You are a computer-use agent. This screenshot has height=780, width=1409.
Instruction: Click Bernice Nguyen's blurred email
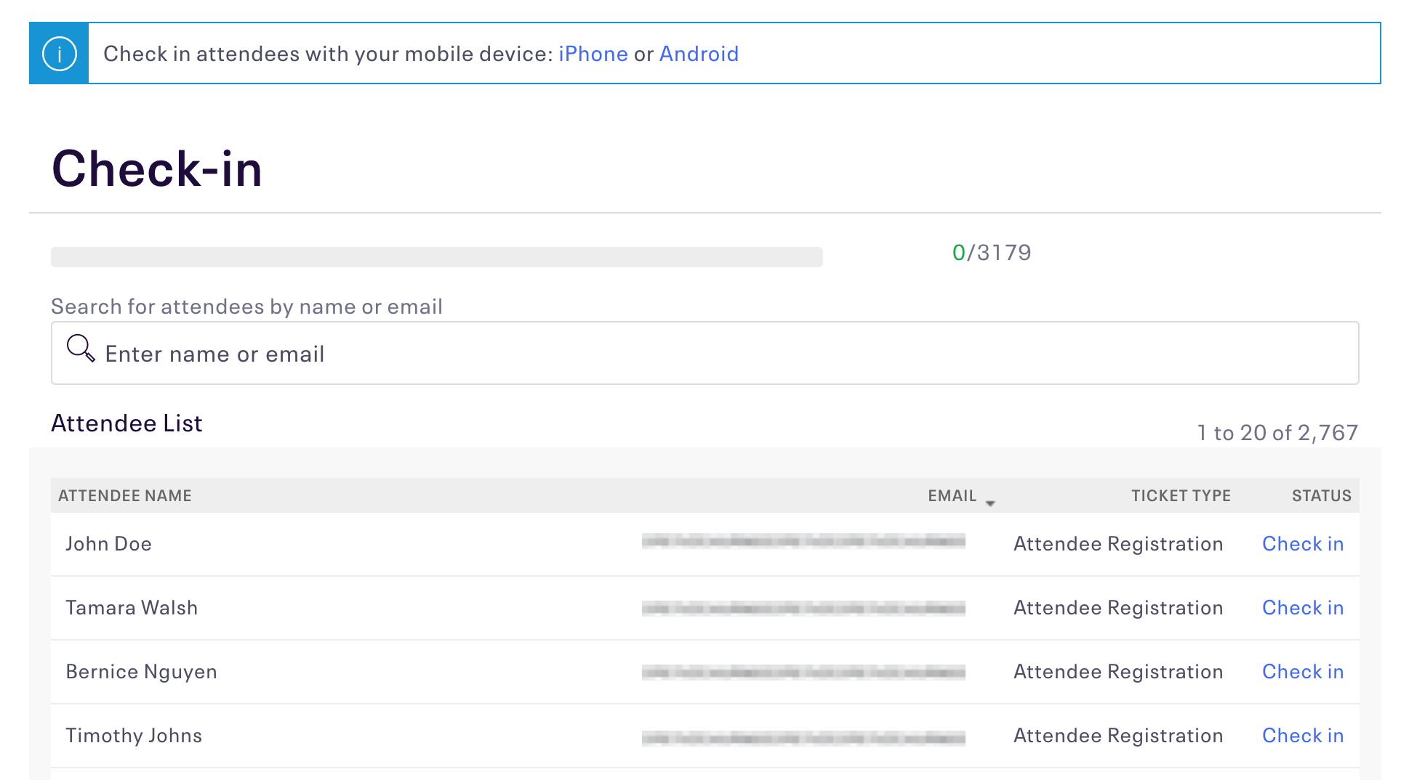(x=803, y=672)
